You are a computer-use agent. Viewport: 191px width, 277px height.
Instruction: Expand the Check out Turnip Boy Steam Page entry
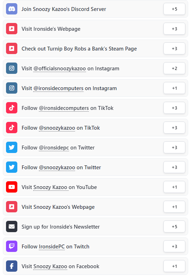[x=95, y=48]
